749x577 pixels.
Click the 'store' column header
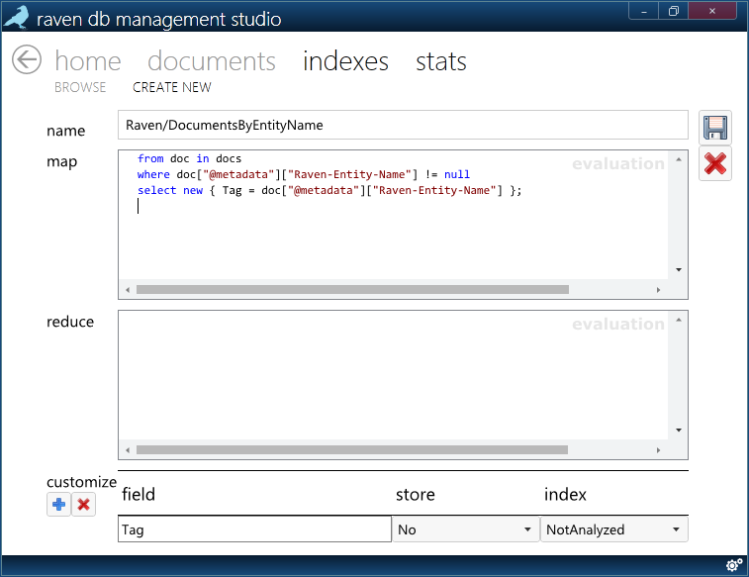(x=416, y=495)
